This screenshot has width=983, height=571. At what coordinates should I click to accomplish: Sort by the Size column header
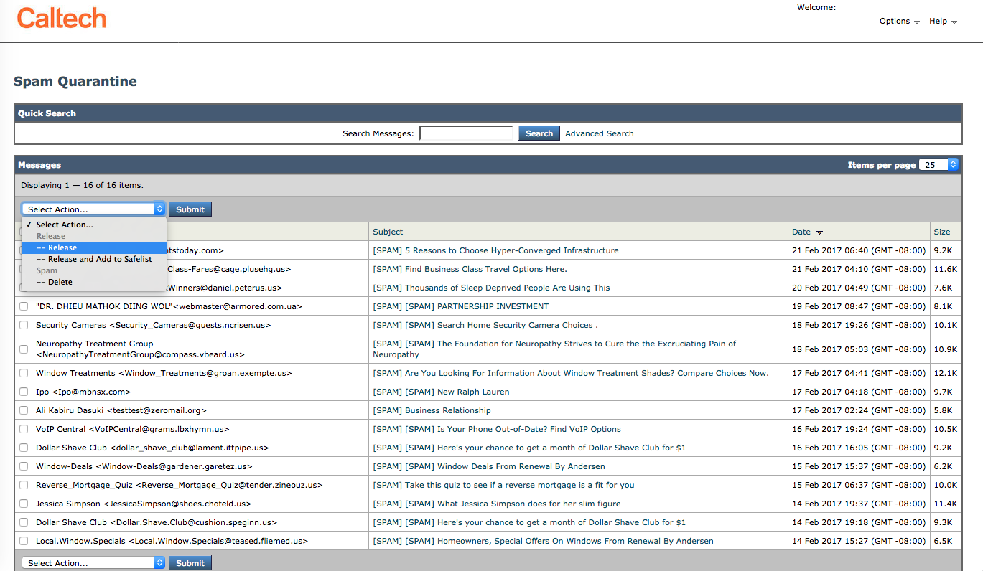pyautogui.click(x=941, y=232)
